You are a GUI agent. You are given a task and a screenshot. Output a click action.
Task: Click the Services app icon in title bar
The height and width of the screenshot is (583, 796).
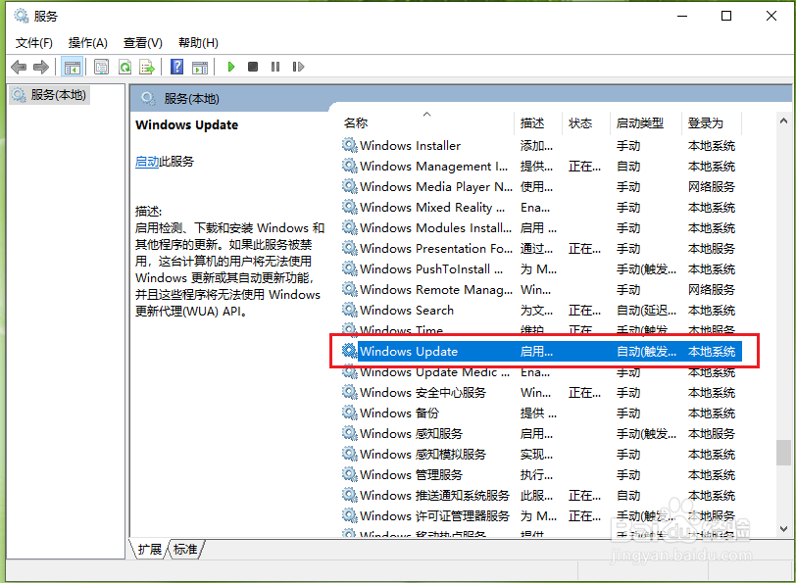pyautogui.click(x=22, y=16)
